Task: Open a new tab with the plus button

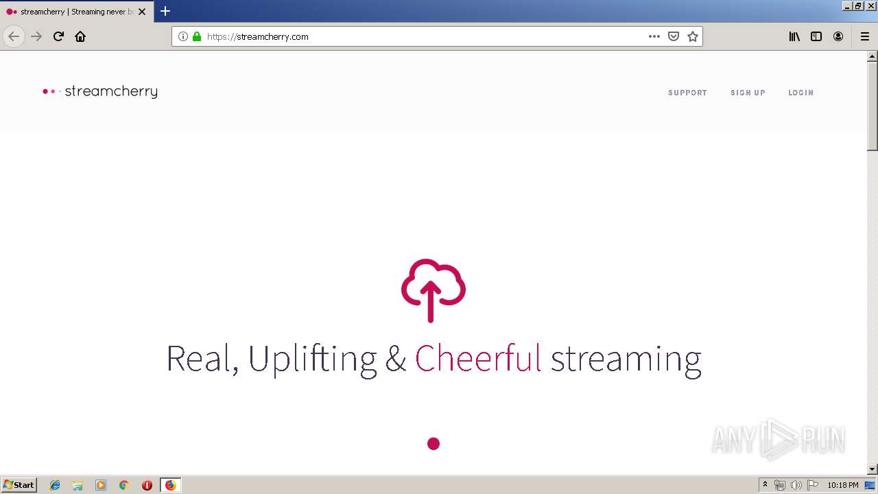Action: tap(165, 11)
